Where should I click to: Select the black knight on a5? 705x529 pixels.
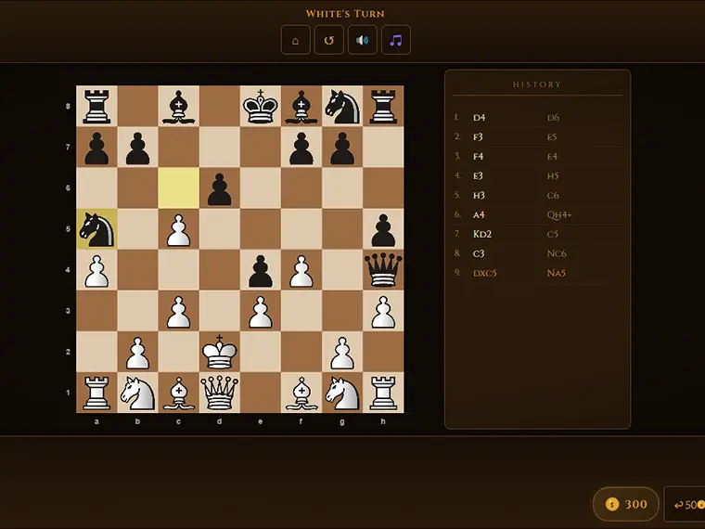pyautogui.click(x=96, y=229)
